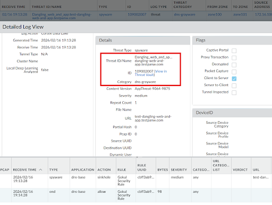Click the 2026/02/16 19:14:28 receive time cell
The height and width of the screenshot is (205, 272).
tap(23, 193)
